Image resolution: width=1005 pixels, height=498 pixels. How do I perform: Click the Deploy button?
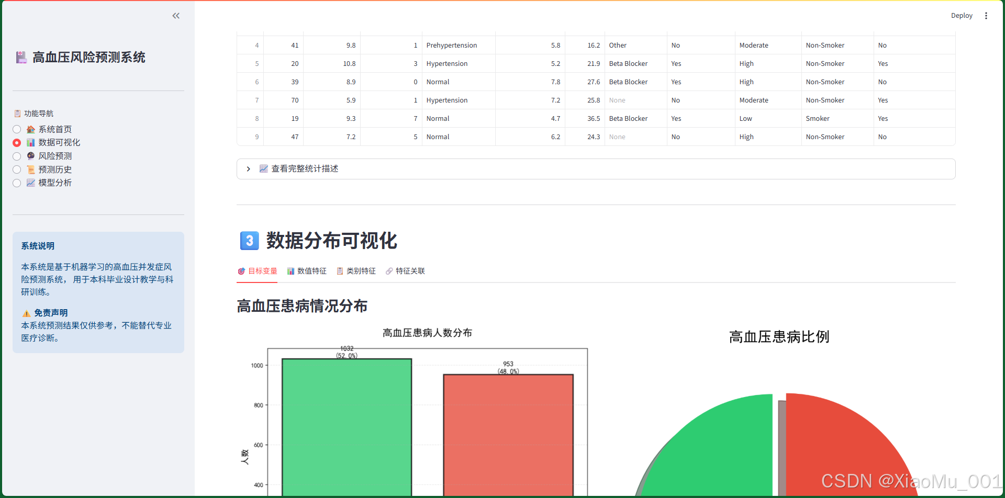pos(962,16)
